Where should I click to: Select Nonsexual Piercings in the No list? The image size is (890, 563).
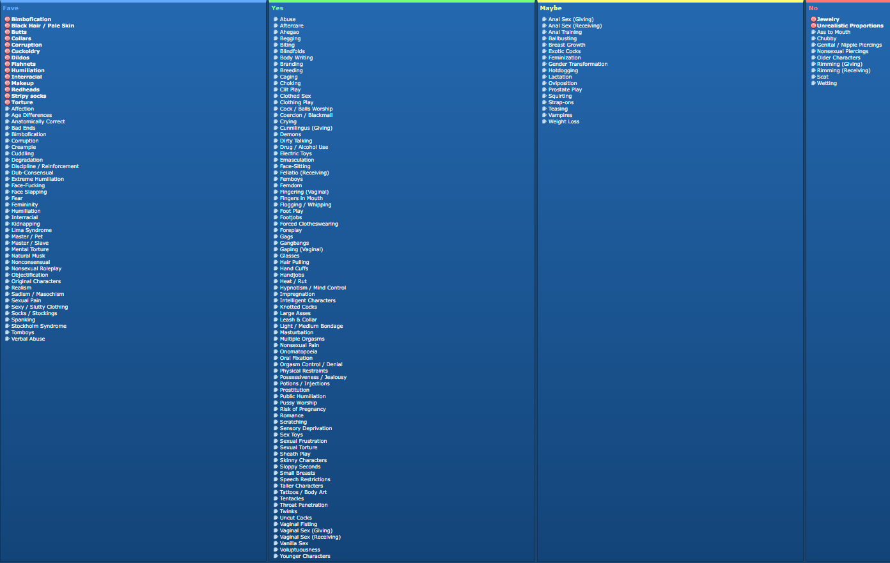843,51
